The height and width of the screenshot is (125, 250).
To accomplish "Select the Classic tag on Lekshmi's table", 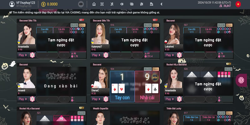I will coord(229,25).
